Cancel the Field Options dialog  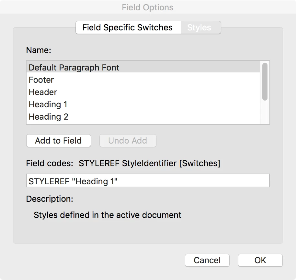pyautogui.click(x=207, y=260)
